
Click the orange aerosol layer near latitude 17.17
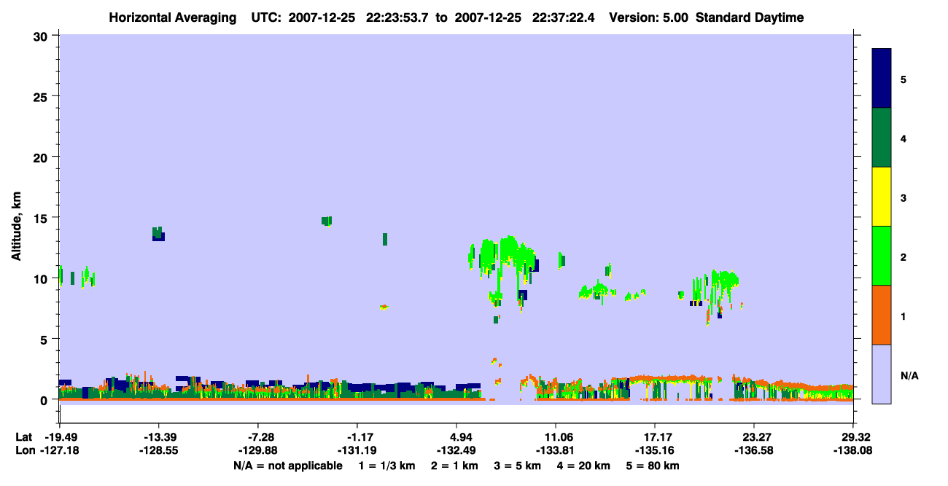(x=671, y=379)
